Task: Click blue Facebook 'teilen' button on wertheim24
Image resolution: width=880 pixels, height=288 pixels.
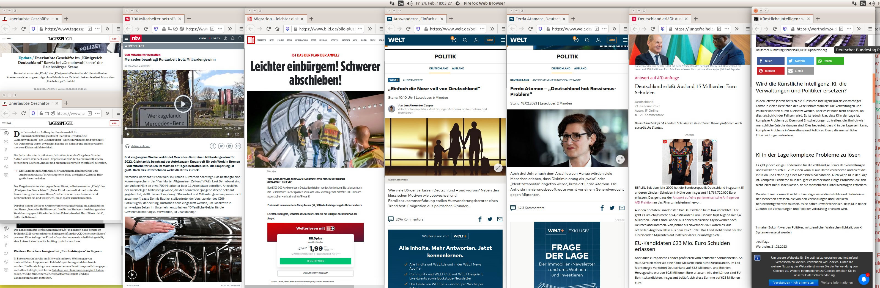Action: coord(771,61)
